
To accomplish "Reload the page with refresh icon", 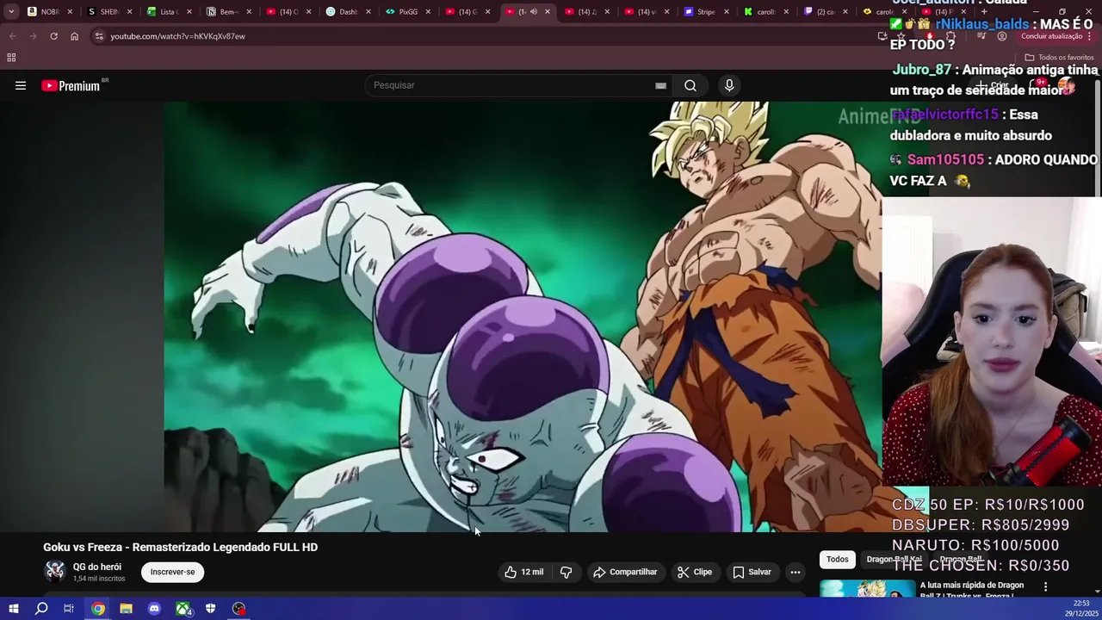I will point(53,36).
